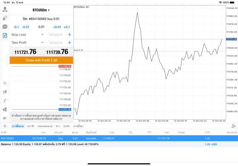Select the crosshair tool in sidebar
Image resolution: width=238 pixels, height=166 pixels.
[x=5, y=83]
